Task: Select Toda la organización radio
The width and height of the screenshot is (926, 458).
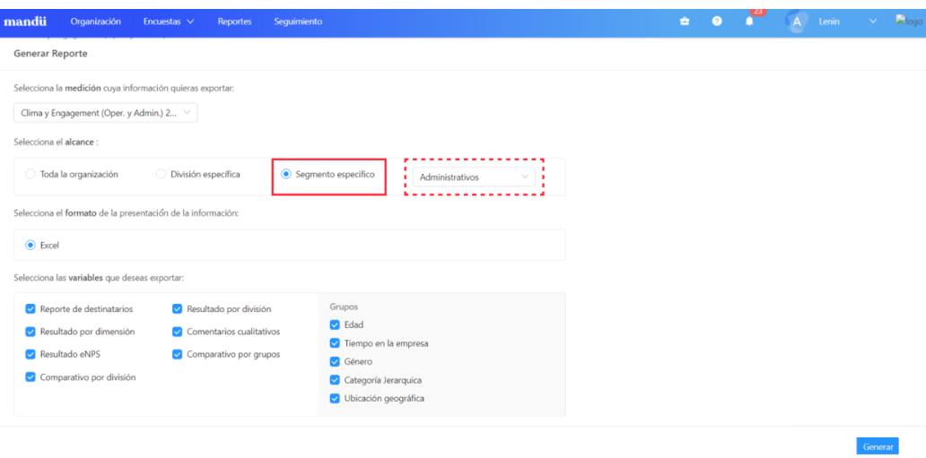Action: 31,175
